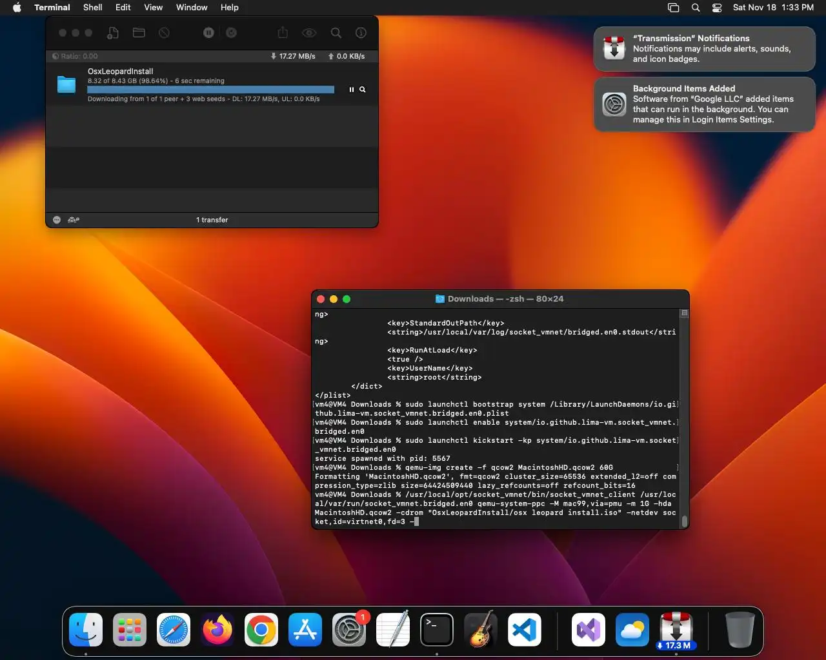This screenshot has height=660, width=826.
Task: Open System Settings from the Dock
Action: (349, 630)
